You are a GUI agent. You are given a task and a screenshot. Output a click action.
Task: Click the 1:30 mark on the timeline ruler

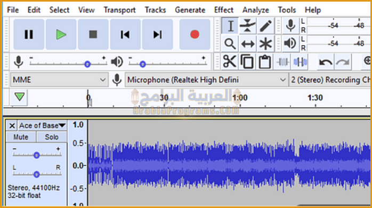[315, 98]
